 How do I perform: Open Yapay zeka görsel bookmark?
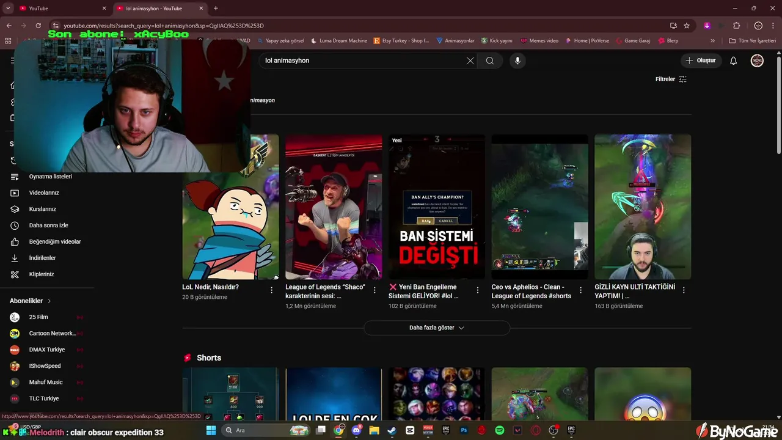[x=280, y=41]
